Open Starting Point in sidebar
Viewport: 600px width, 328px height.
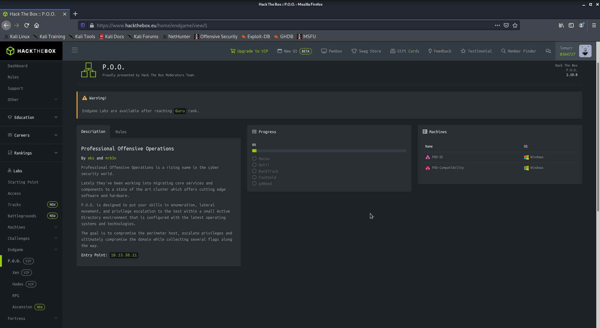pyautogui.click(x=23, y=182)
